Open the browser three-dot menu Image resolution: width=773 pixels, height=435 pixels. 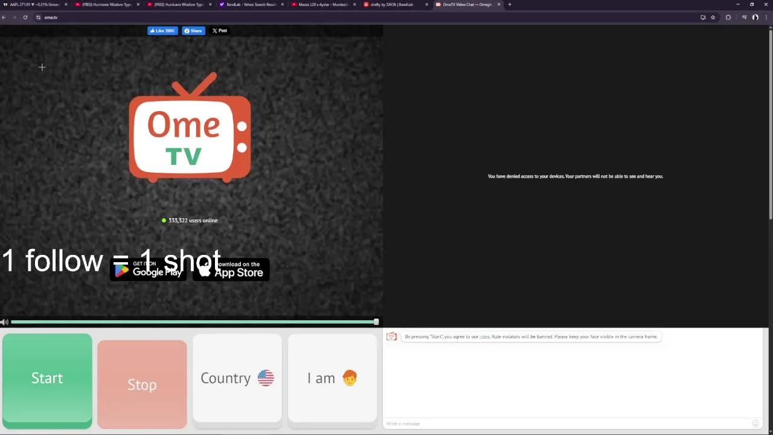pyautogui.click(x=766, y=18)
